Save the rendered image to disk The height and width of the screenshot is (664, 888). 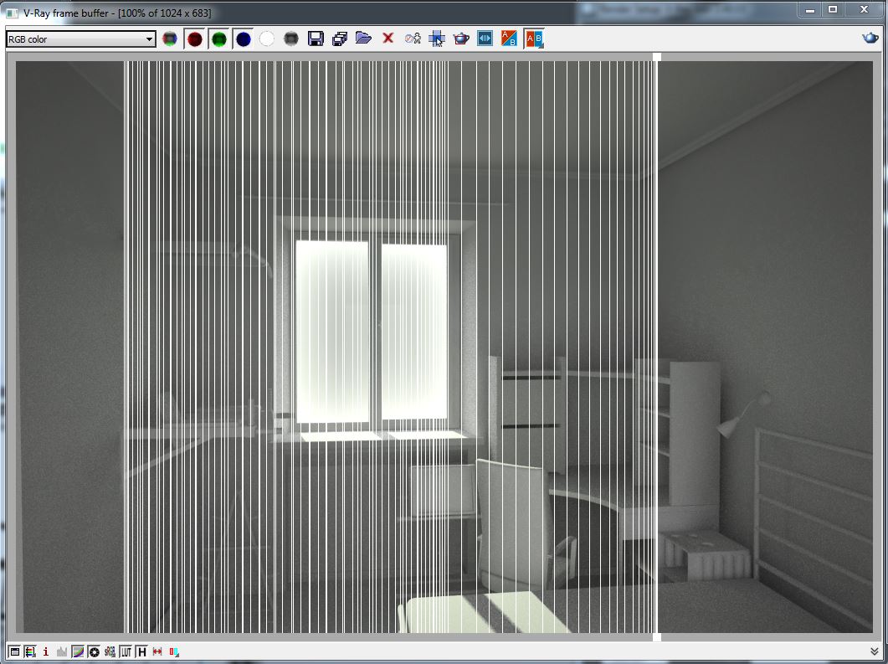[x=316, y=39]
